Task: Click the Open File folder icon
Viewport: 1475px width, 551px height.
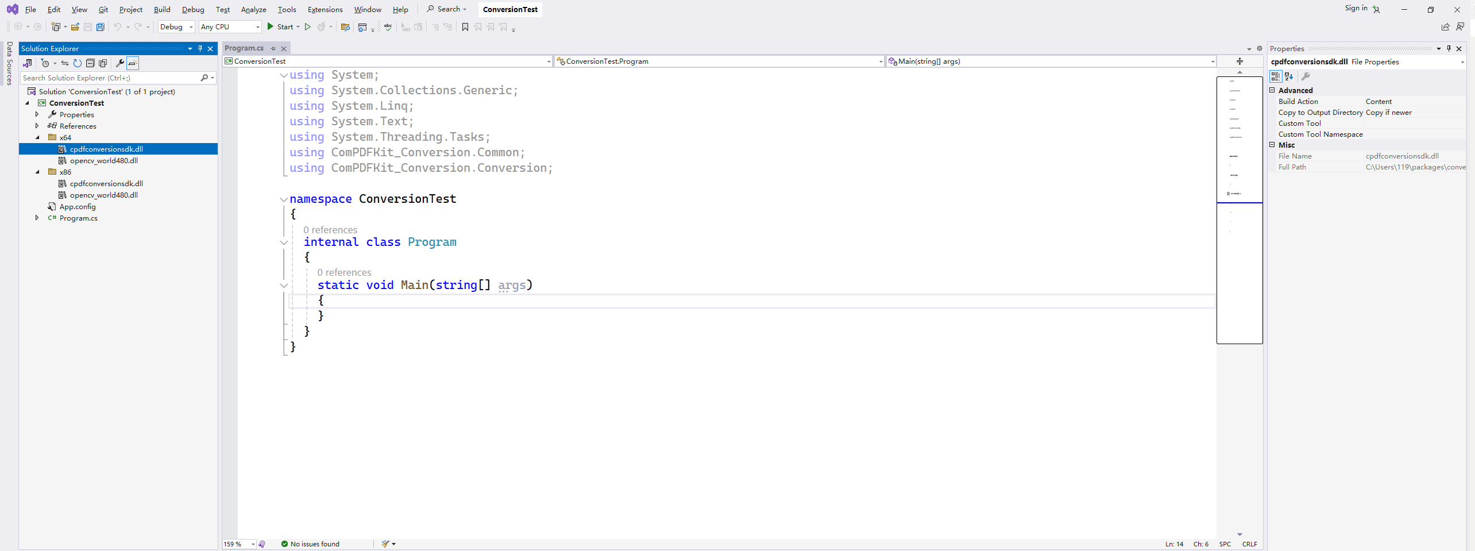Action: [x=75, y=27]
